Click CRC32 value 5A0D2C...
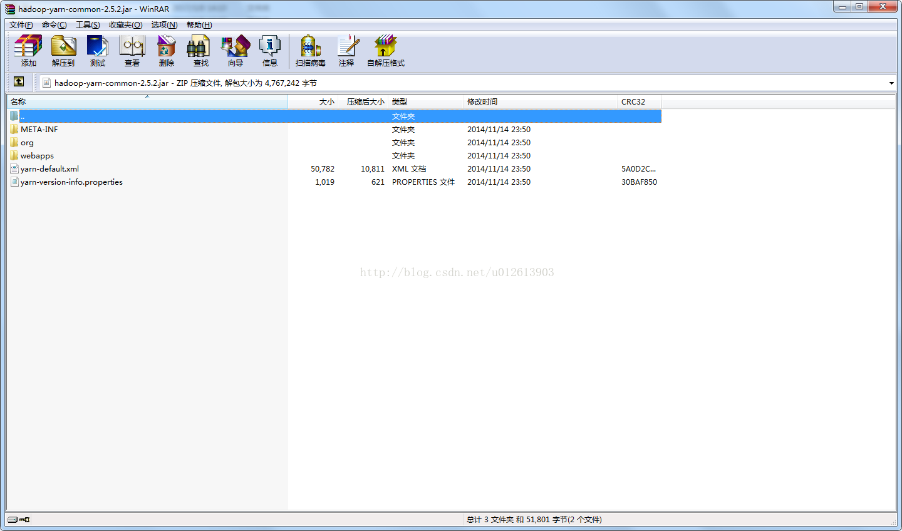This screenshot has width=902, height=531. pyautogui.click(x=638, y=168)
